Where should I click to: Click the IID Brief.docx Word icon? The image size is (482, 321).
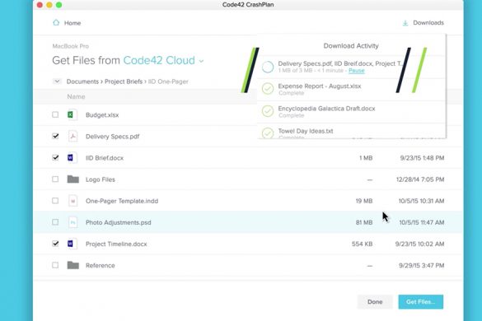pos(73,158)
